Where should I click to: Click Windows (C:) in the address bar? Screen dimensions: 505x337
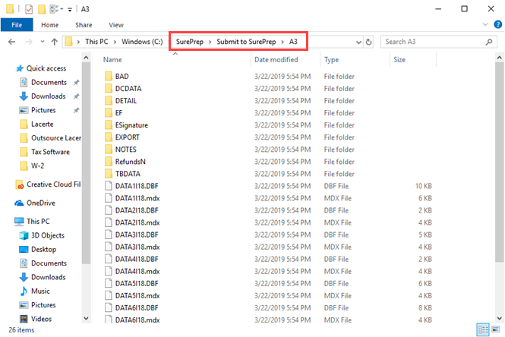click(142, 42)
